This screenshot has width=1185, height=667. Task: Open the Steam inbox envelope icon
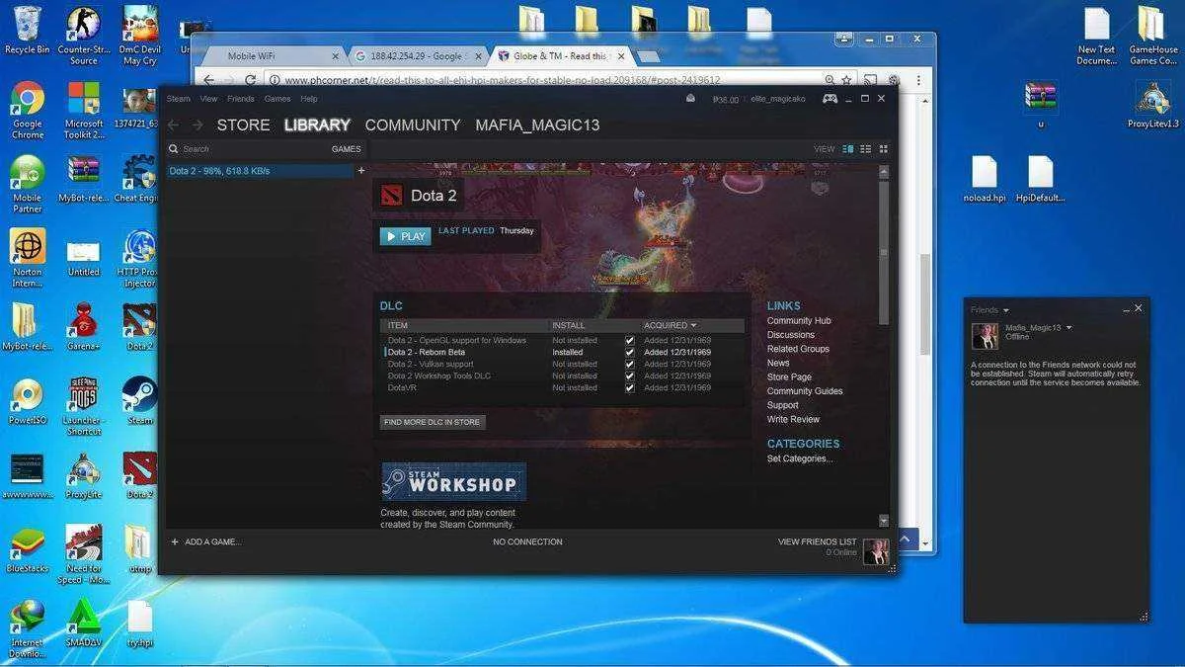[691, 98]
